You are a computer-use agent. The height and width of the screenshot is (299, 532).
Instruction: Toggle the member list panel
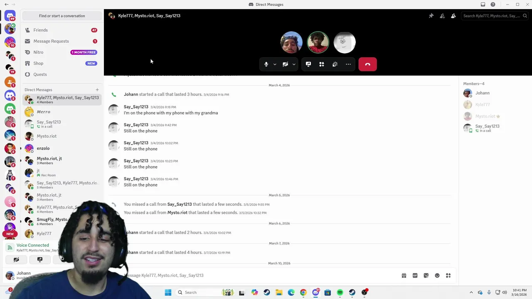[x=453, y=16]
